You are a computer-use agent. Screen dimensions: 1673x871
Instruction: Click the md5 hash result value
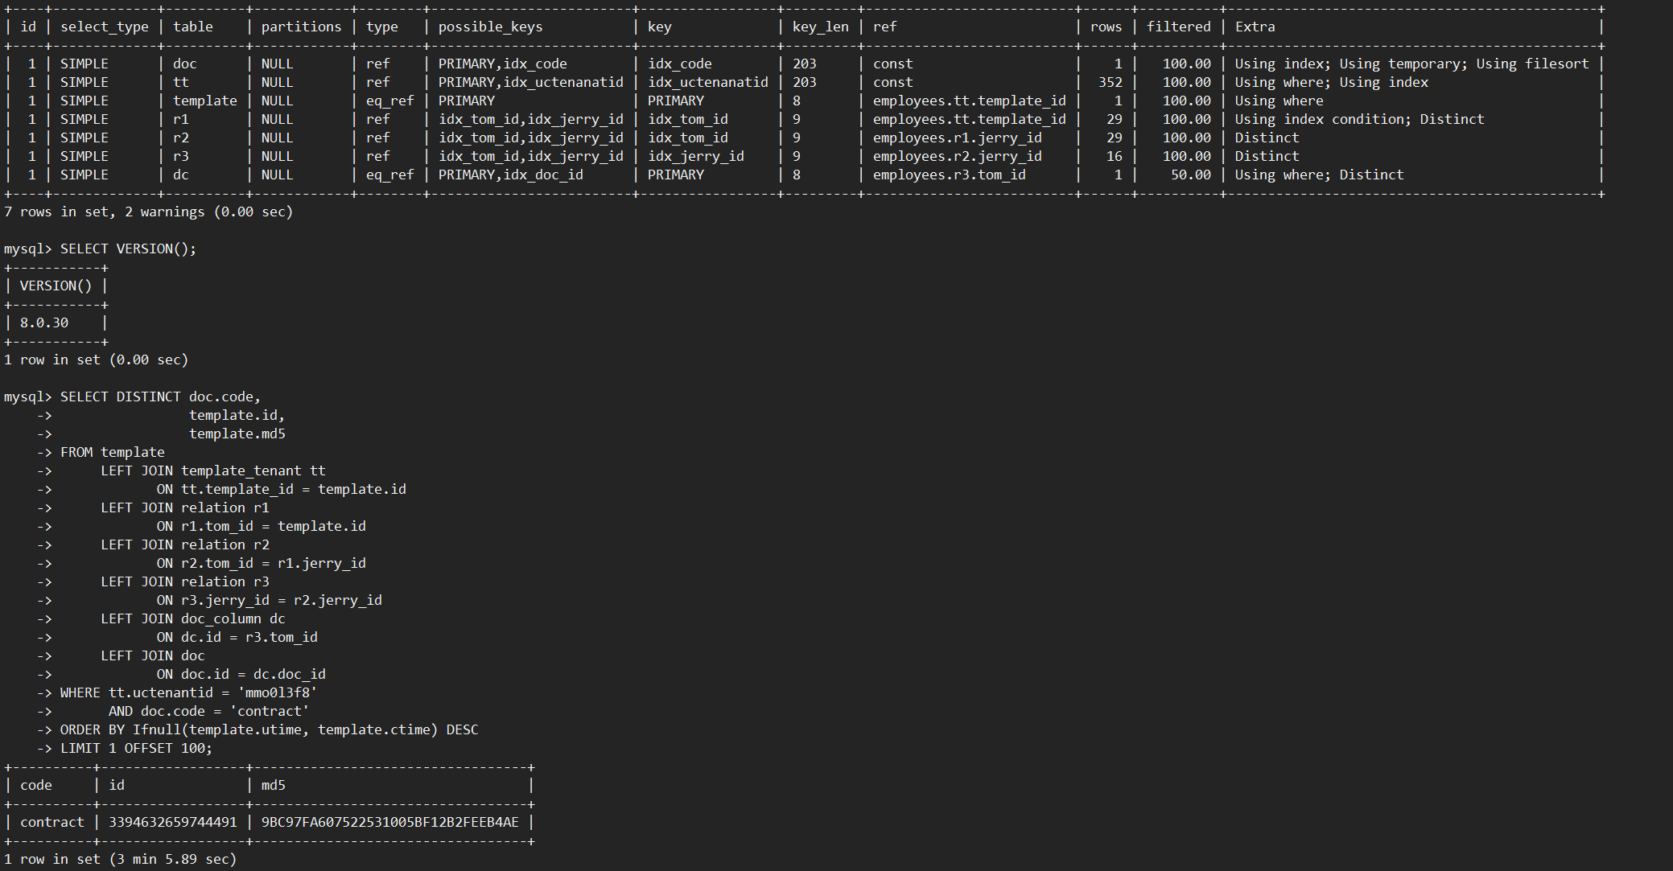[393, 822]
